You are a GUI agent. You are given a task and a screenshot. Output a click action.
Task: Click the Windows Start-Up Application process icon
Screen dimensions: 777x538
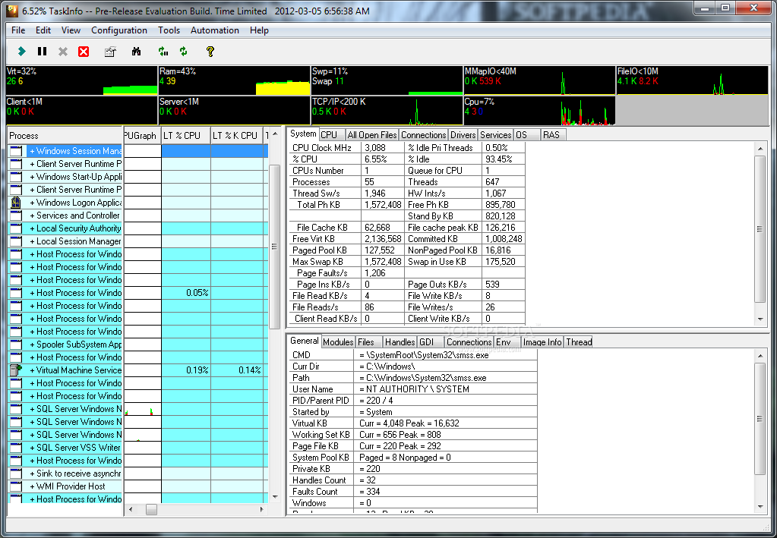(16, 177)
